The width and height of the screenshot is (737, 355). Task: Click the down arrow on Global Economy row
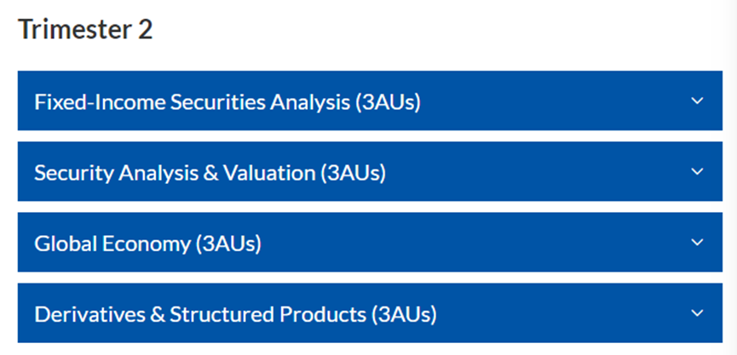coord(697,243)
